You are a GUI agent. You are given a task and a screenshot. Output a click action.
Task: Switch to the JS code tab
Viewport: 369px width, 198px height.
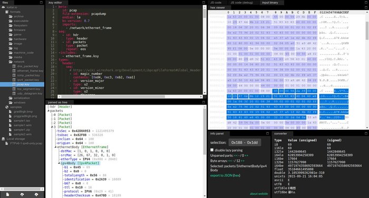pyautogui.click(x=216, y=3)
